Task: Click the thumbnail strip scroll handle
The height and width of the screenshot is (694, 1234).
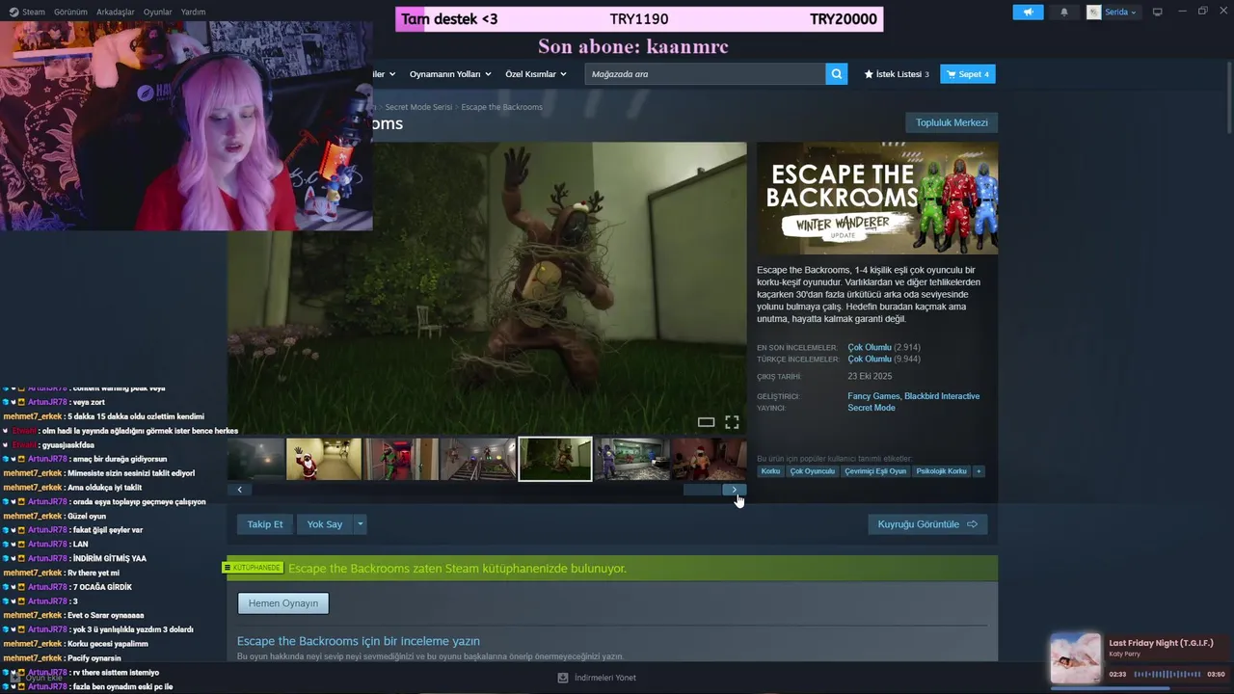Action: pyautogui.click(x=703, y=490)
